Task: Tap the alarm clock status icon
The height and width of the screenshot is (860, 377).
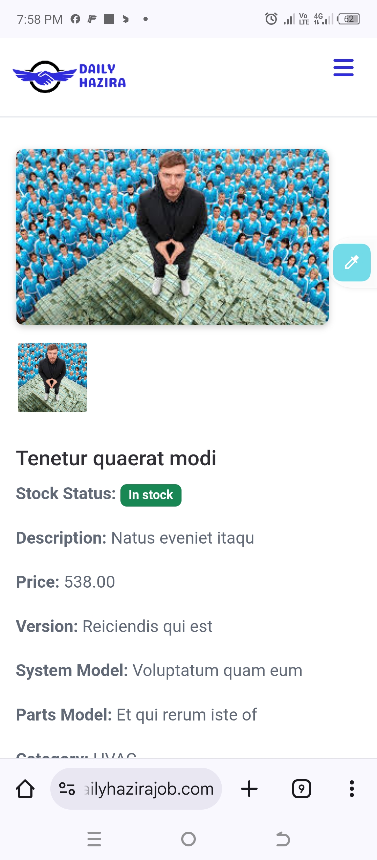Action: coord(271,19)
